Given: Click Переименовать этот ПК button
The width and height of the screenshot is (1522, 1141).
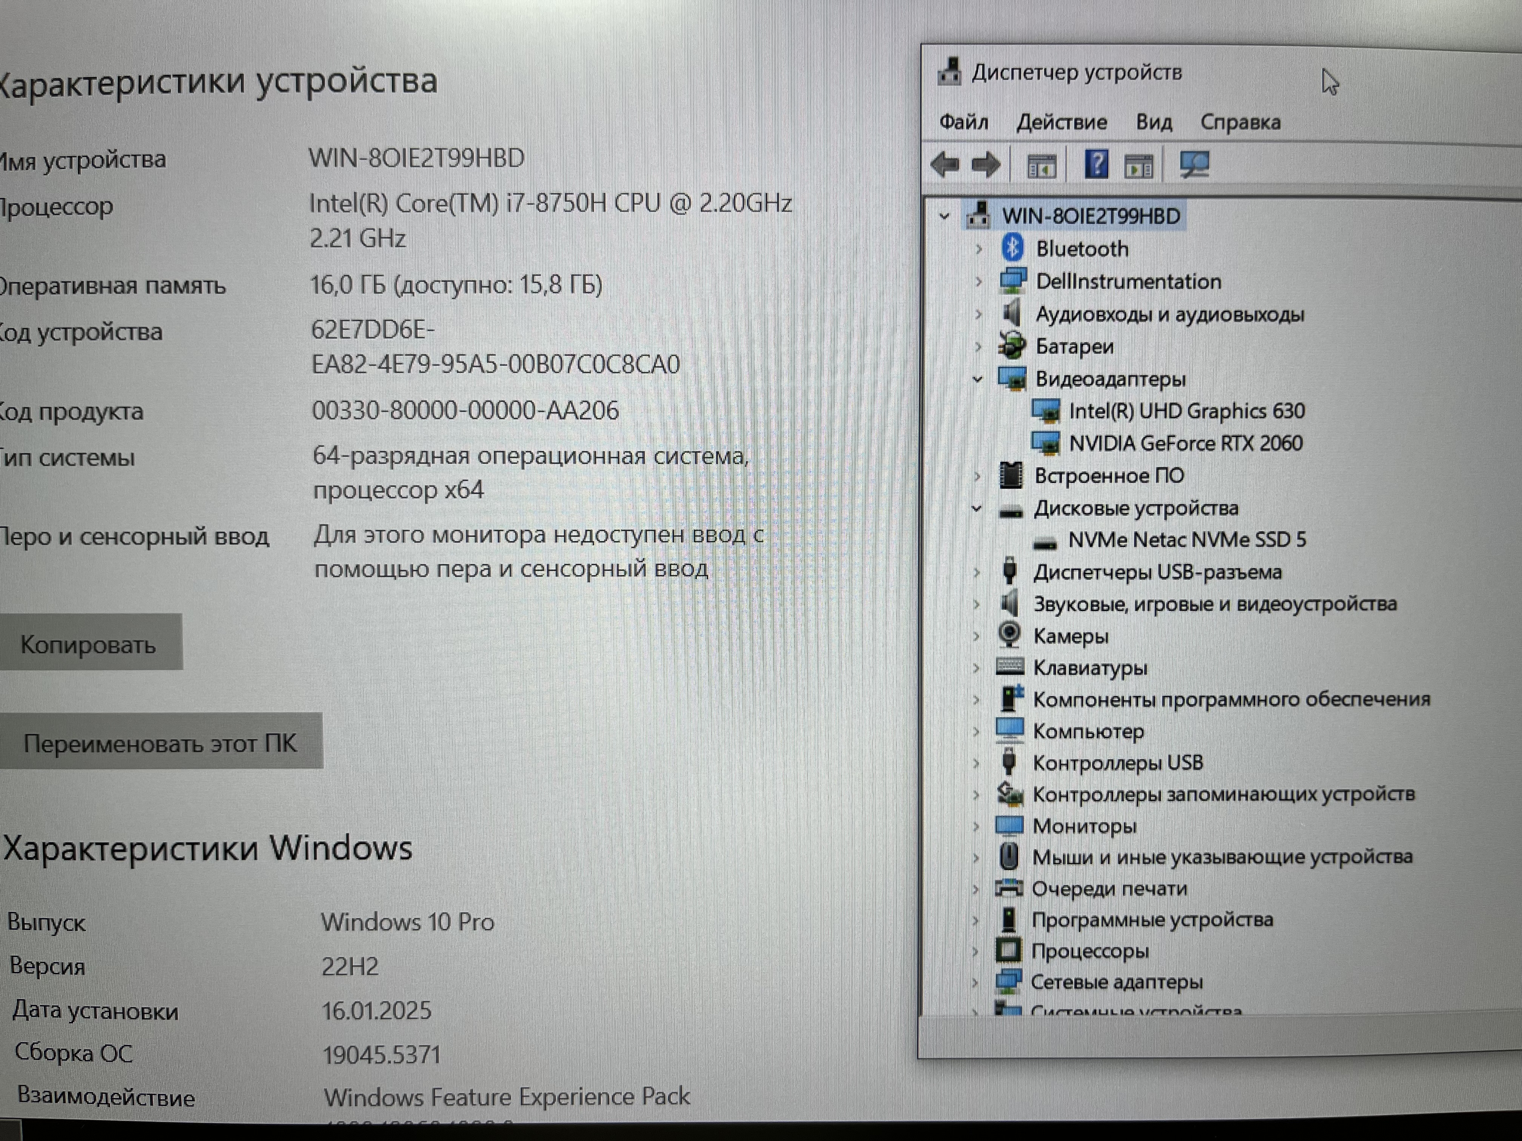Looking at the screenshot, I should 160,743.
